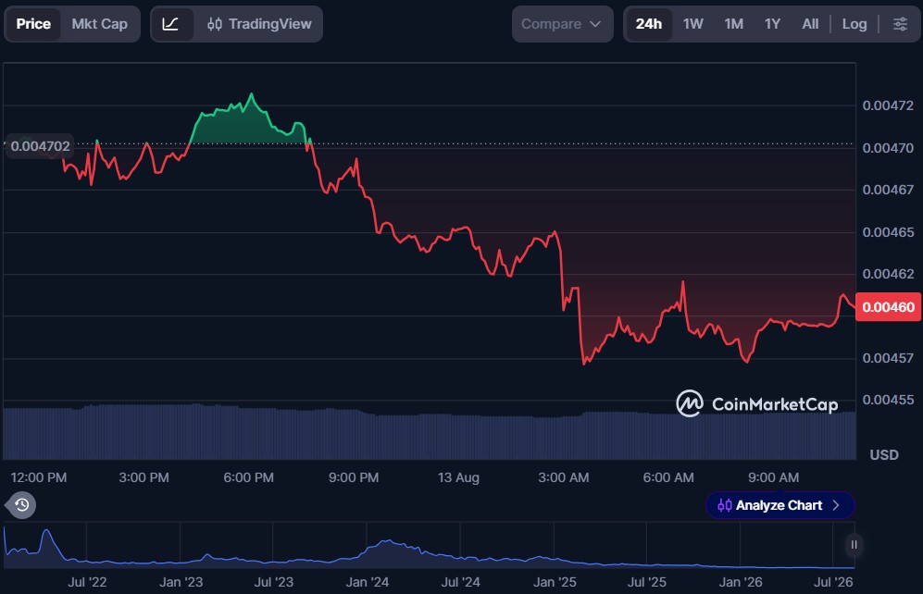
Task: Click the 0.00460 current price tag
Action: click(888, 307)
